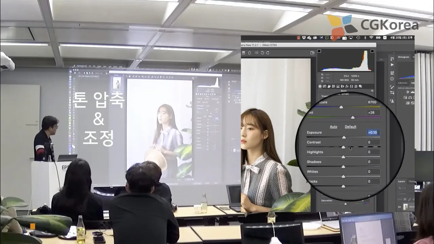Viewport: 434px width, 244px height.
Task: Click the Shadows slider handle
Action: tap(343, 167)
